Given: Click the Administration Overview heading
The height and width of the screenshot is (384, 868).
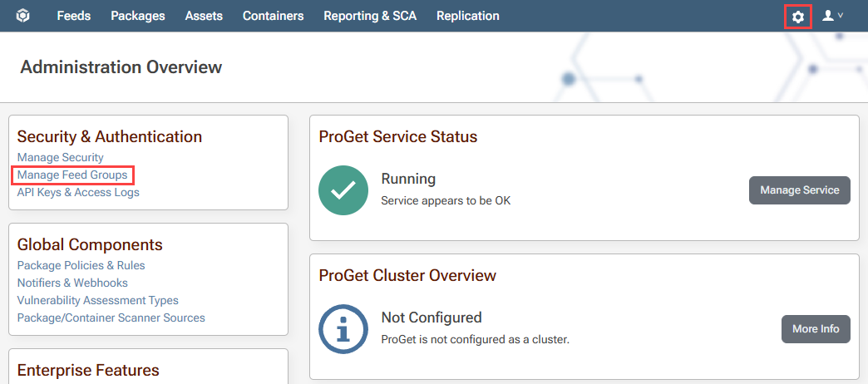Looking at the screenshot, I should pyautogui.click(x=121, y=67).
